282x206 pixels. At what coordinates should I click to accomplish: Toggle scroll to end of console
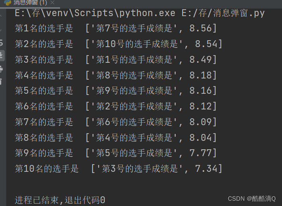pyautogui.click(x=2, y=55)
